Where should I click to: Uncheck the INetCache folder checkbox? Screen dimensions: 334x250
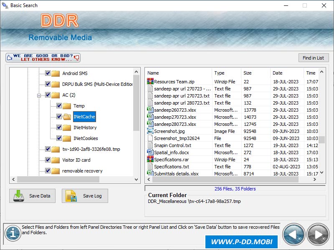pos(59,117)
